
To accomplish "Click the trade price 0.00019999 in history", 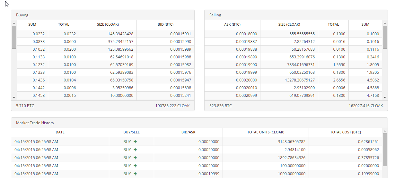I will click(x=209, y=174).
